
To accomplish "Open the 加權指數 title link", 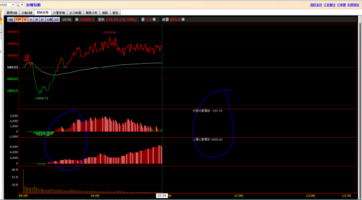I will pos(33,5).
